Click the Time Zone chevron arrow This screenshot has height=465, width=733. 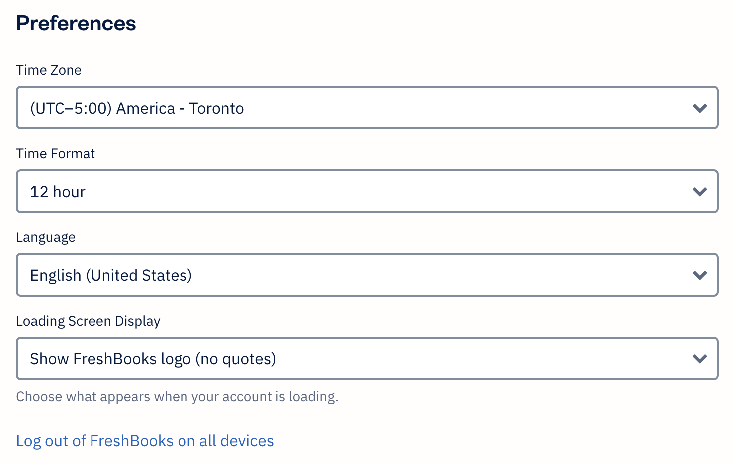700,108
